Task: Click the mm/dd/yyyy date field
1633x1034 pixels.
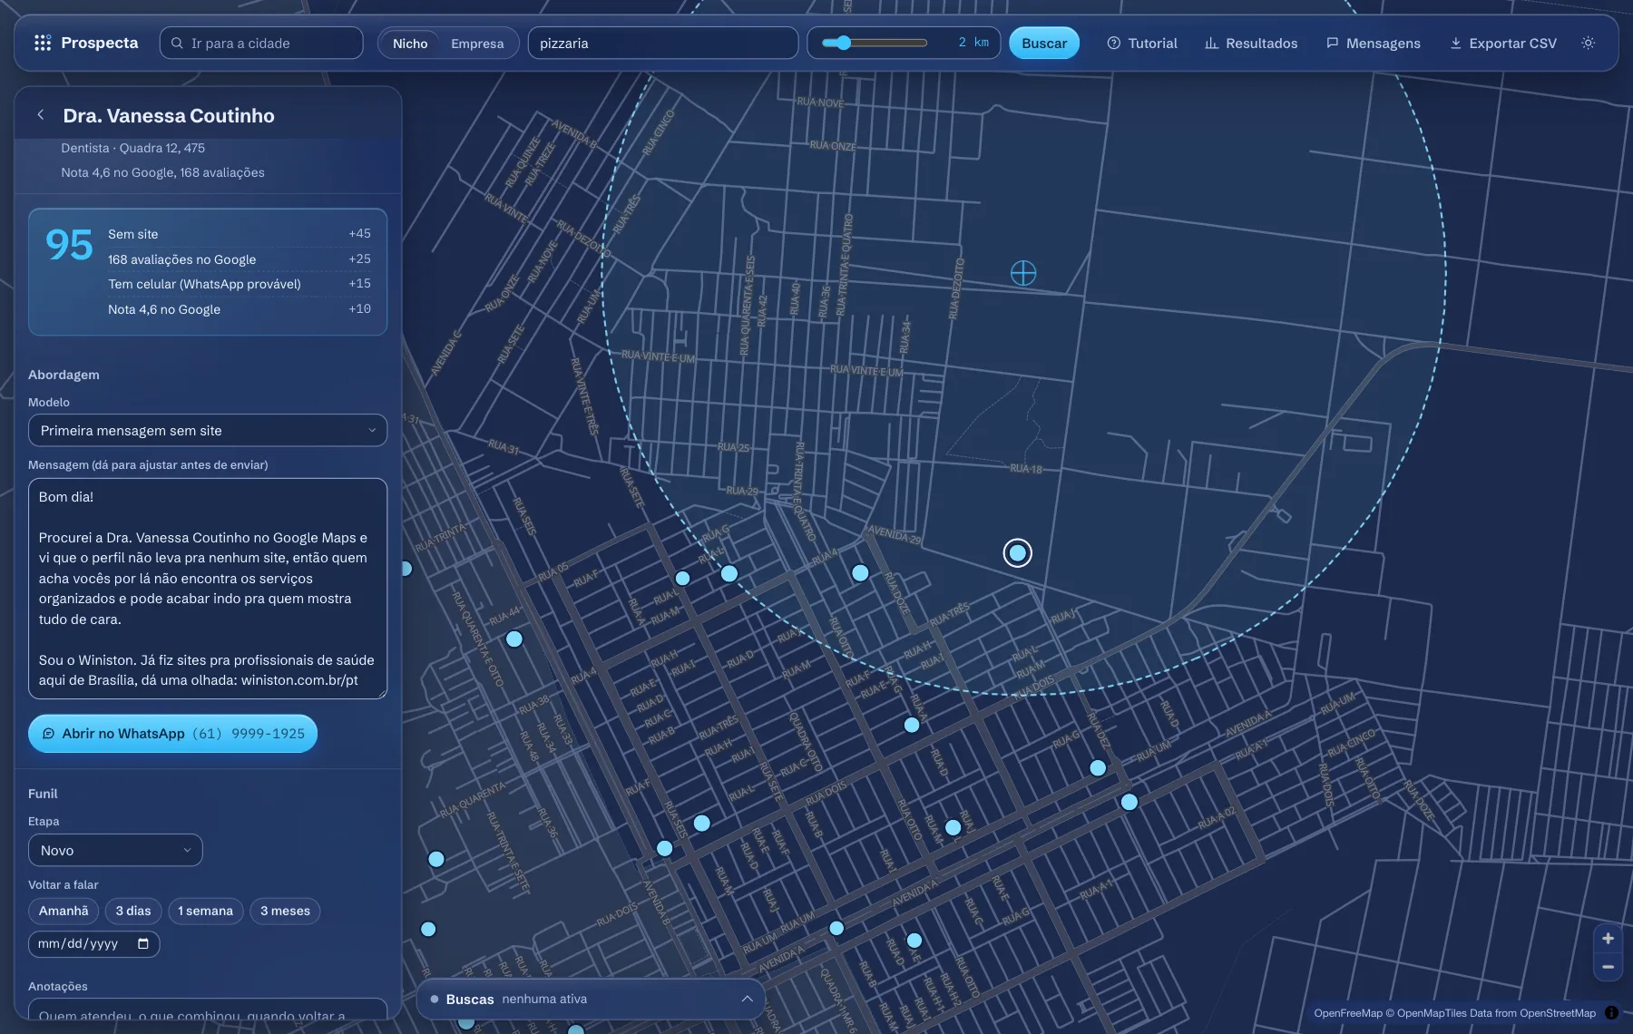Action: click(94, 944)
